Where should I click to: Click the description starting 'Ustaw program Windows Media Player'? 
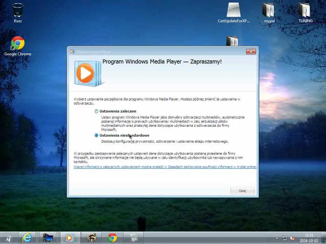(173, 124)
